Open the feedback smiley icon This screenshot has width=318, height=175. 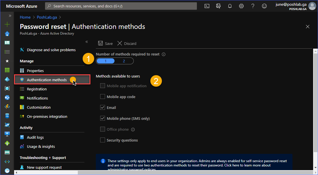point(264,6)
